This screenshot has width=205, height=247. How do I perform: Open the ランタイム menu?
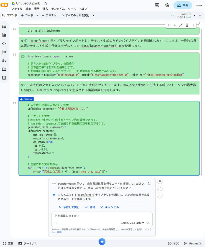pyautogui.click(x=58, y=9)
